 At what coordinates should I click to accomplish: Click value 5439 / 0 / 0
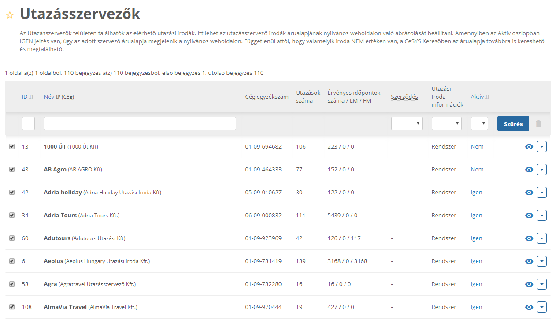click(x=342, y=216)
